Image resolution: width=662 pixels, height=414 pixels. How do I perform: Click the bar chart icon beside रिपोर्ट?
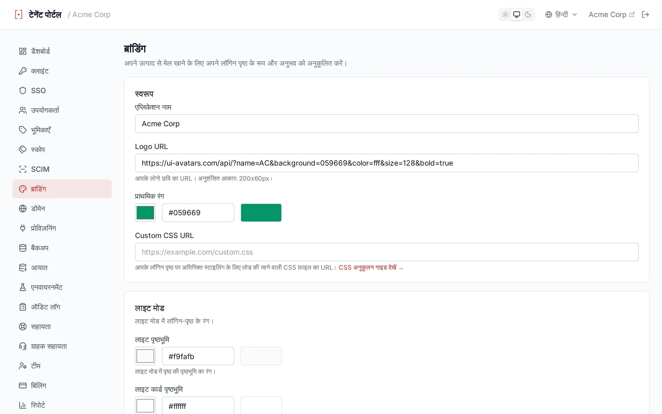click(23, 405)
